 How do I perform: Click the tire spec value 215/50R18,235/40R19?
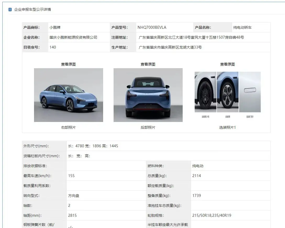point(211,215)
